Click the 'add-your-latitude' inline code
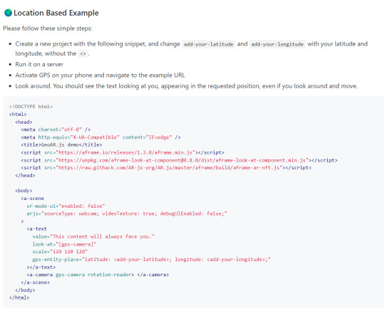 pos(208,44)
